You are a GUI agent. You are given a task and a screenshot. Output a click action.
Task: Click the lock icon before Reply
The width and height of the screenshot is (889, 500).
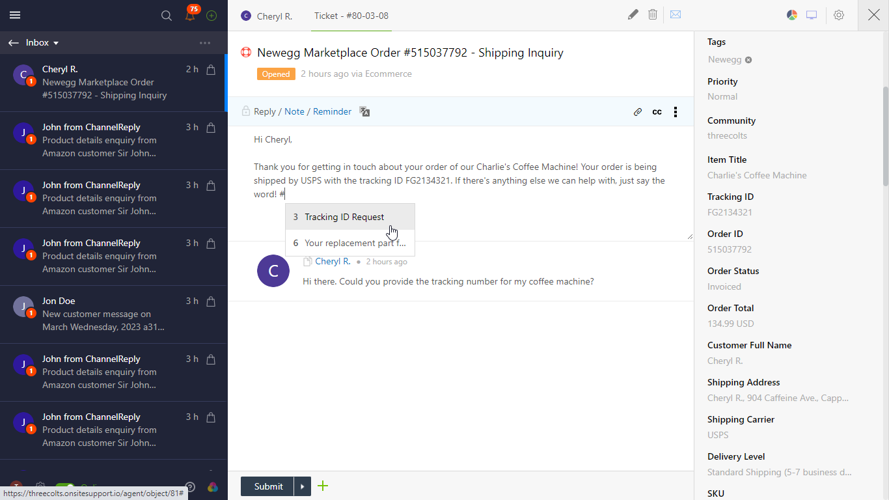click(245, 111)
